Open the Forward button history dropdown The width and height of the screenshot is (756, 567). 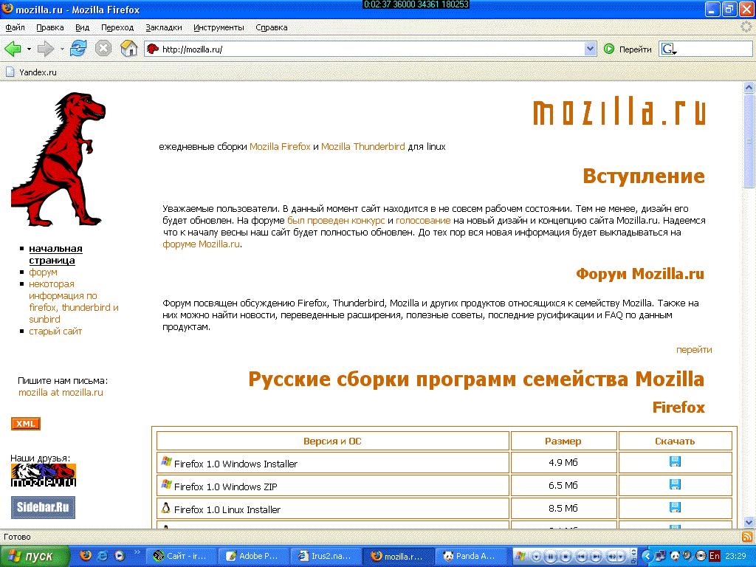click(x=62, y=49)
